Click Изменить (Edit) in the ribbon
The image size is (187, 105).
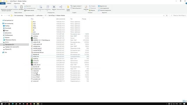(x=92, y=8)
